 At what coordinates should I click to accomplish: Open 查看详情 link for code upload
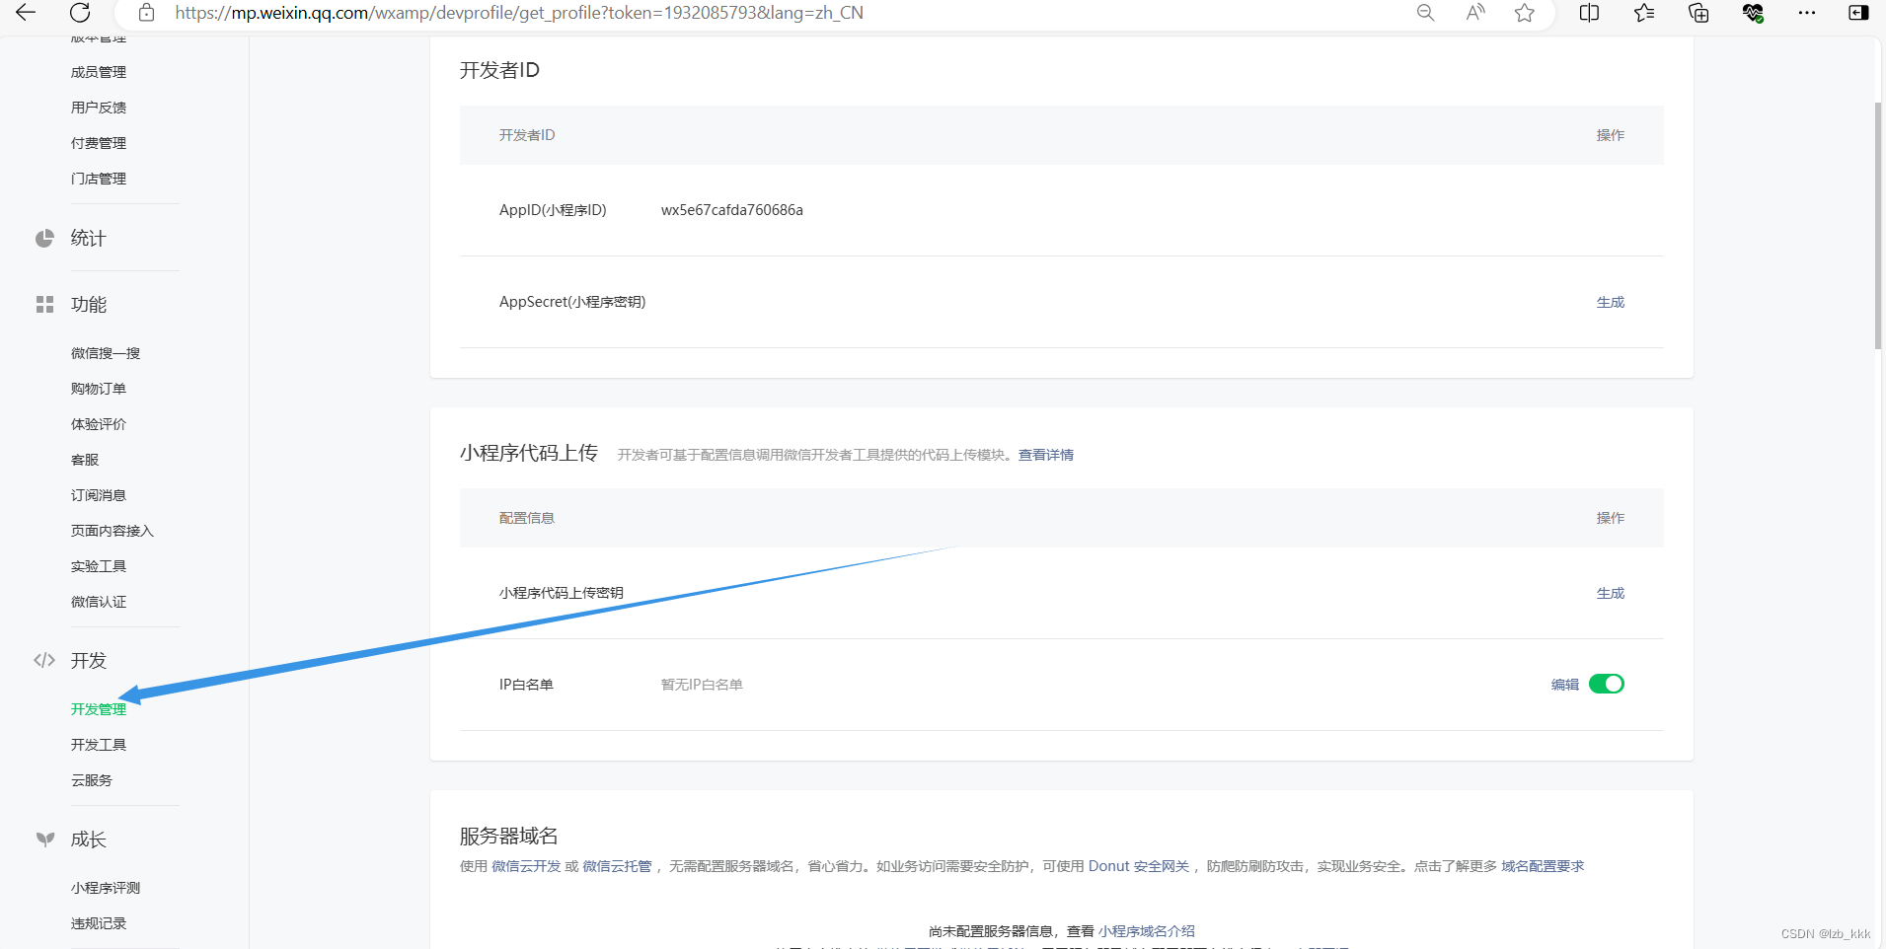1046,455
